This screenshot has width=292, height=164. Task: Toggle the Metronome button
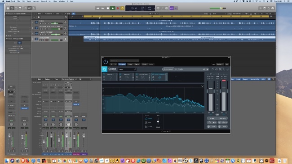[x=176, y=8]
